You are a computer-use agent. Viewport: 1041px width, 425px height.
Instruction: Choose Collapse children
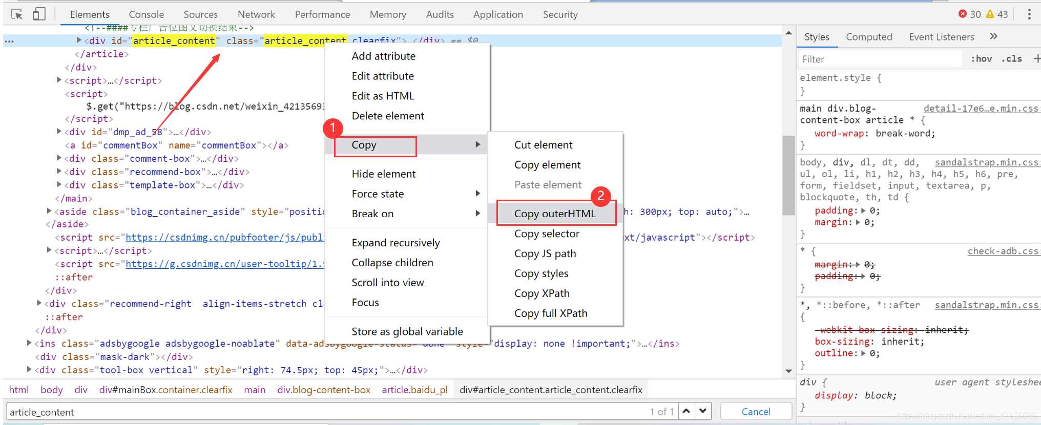coord(408,263)
